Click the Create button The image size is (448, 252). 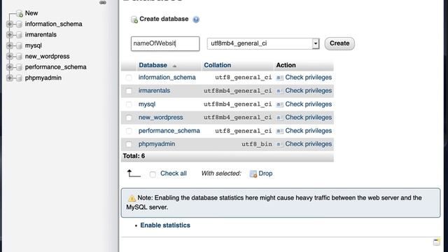[x=339, y=43]
